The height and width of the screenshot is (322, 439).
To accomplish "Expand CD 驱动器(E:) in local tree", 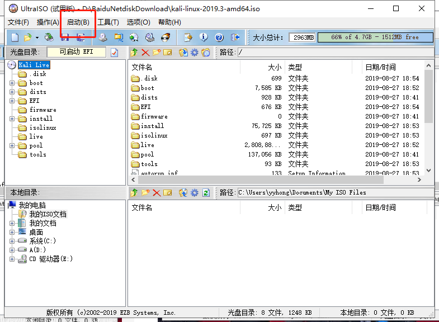I will point(12,259).
